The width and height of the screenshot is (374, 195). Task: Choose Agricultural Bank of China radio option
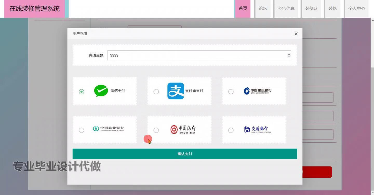[x=82, y=130]
